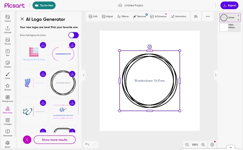Download the teal cursive W logo
This screenshot has height=150, width=243.
click(43, 103)
